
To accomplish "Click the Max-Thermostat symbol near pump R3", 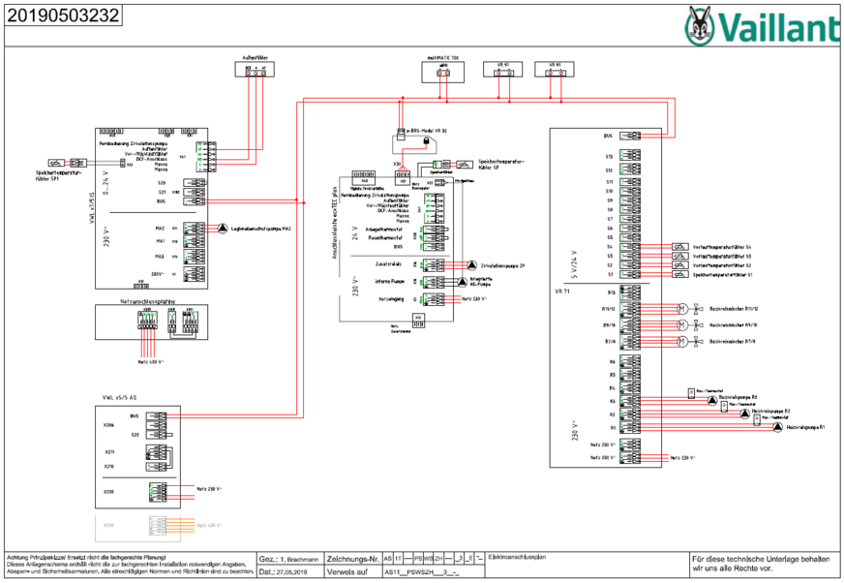I will [x=692, y=393].
